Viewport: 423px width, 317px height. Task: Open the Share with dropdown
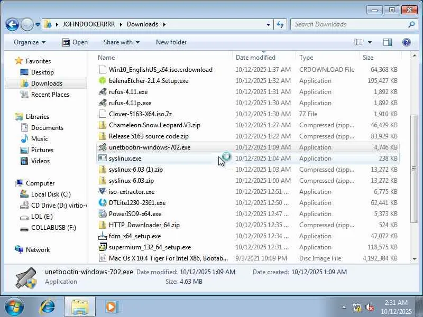(x=122, y=42)
